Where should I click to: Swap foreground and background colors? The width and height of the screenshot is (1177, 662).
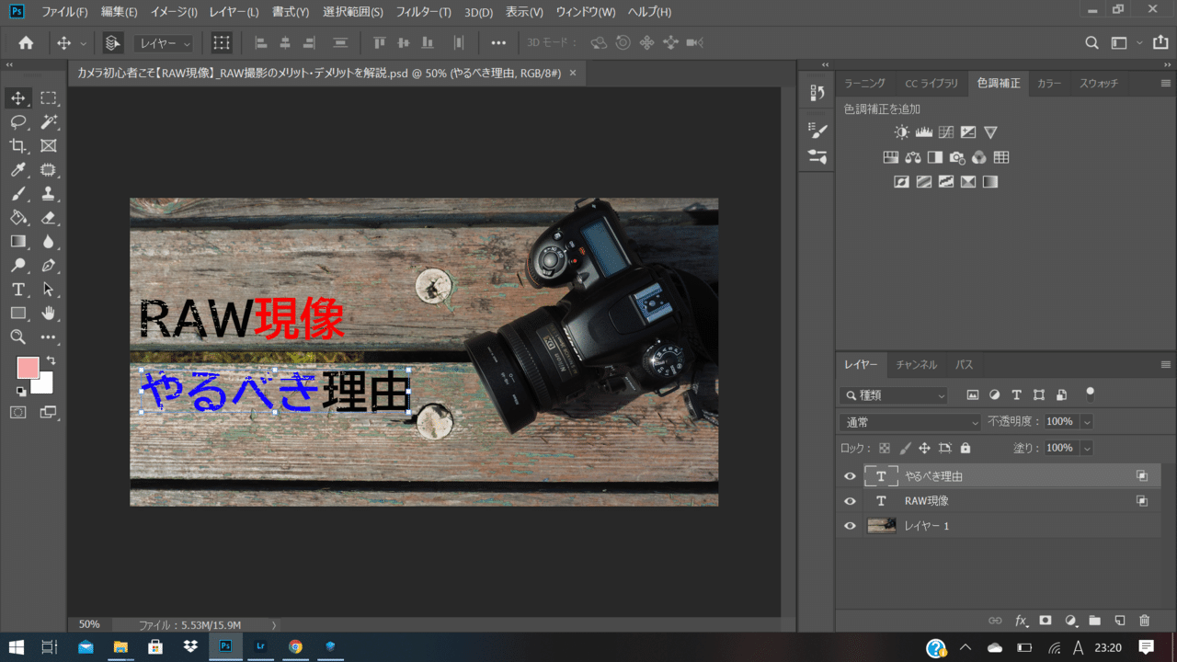pyautogui.click(x=51, y=360)
